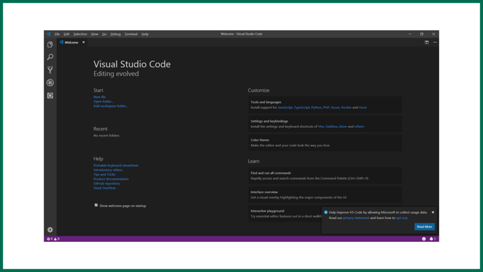Open Product documentation link
483x272 pixels.
(x=111, y=179)
